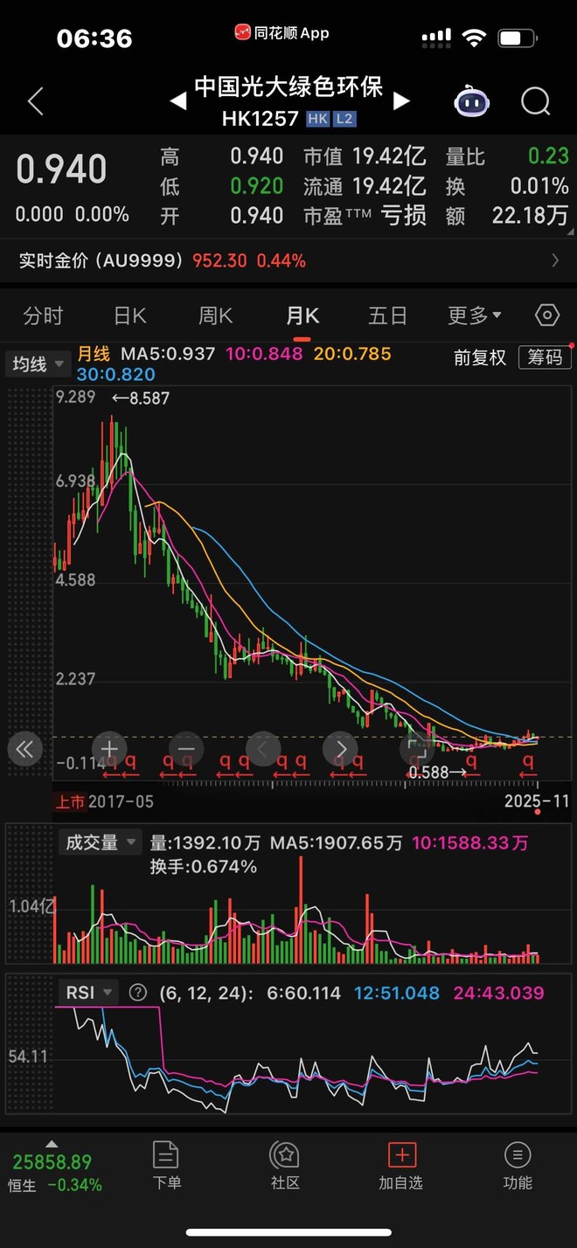Select 分时 intraday tab
Image resolution: width=577 pixels, height=1248 pixels.
(43, 315)
